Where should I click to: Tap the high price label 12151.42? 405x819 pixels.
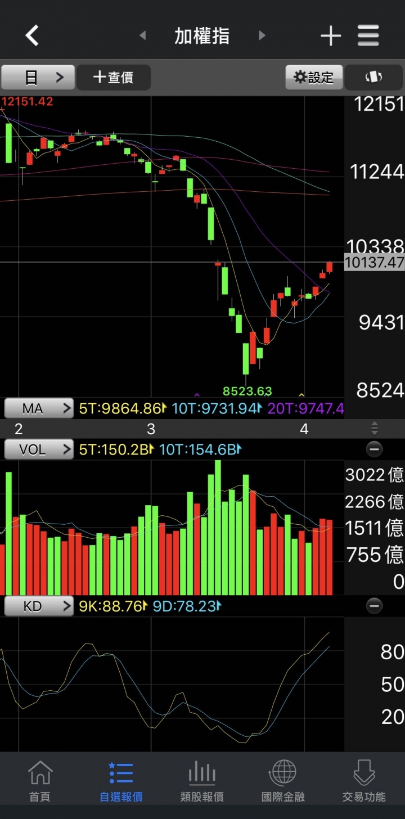tap(27, 102)
